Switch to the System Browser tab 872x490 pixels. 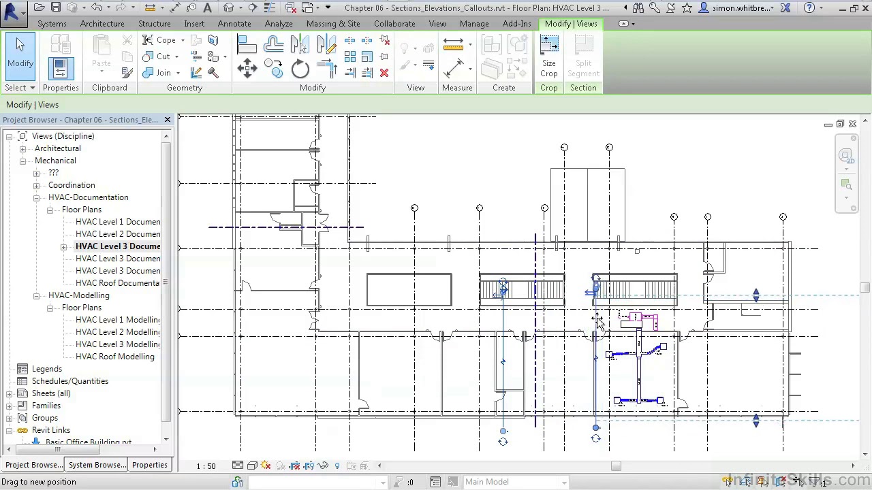click(x=97, y=465)
